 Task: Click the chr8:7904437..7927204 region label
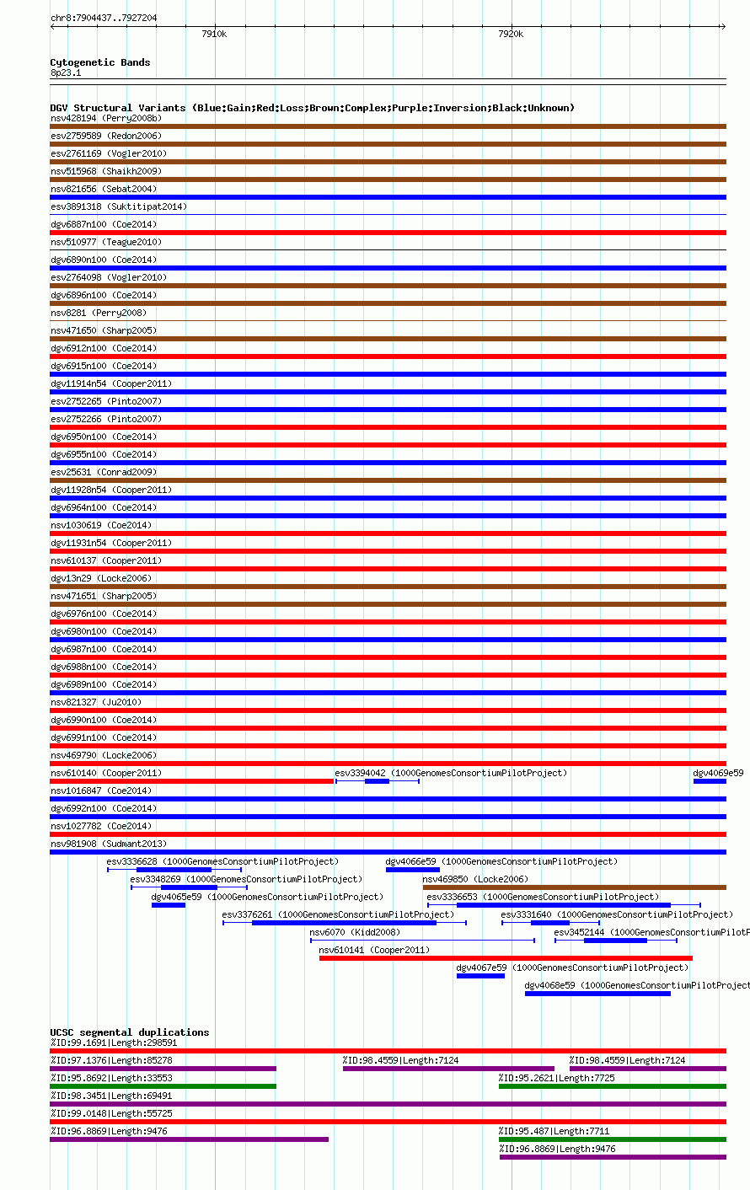click(104, 18)
